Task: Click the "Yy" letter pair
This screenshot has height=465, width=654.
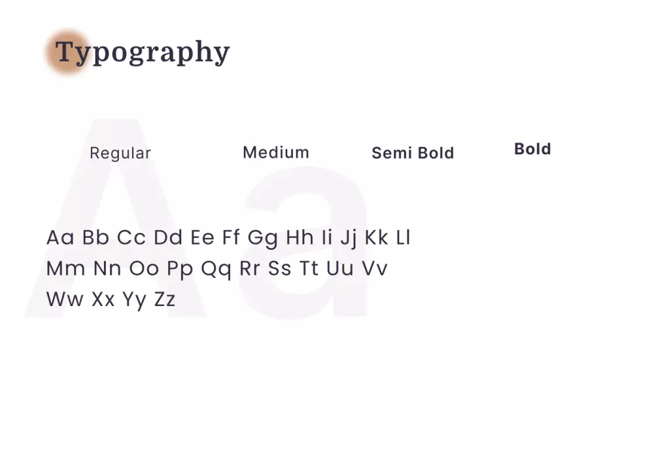Action: click(x=134, y=300)
